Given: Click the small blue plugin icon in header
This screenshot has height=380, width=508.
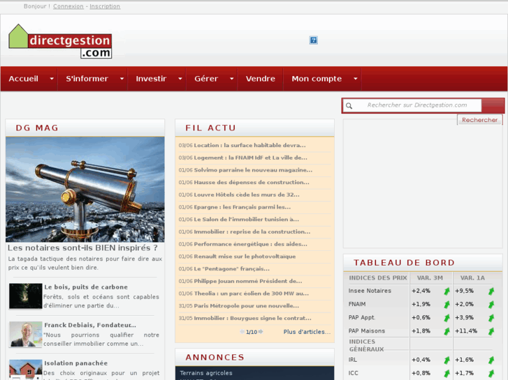Looking at the screenshot, I should (313, 40).
